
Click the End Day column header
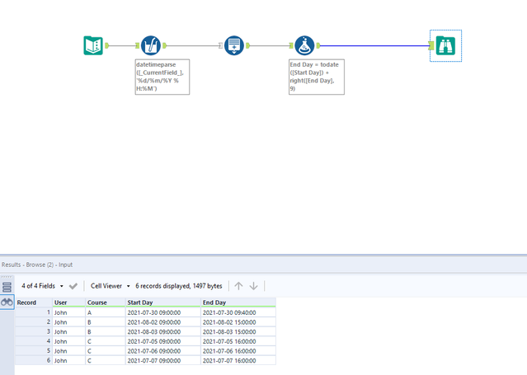pyautogui.click(x=238, y=302)
